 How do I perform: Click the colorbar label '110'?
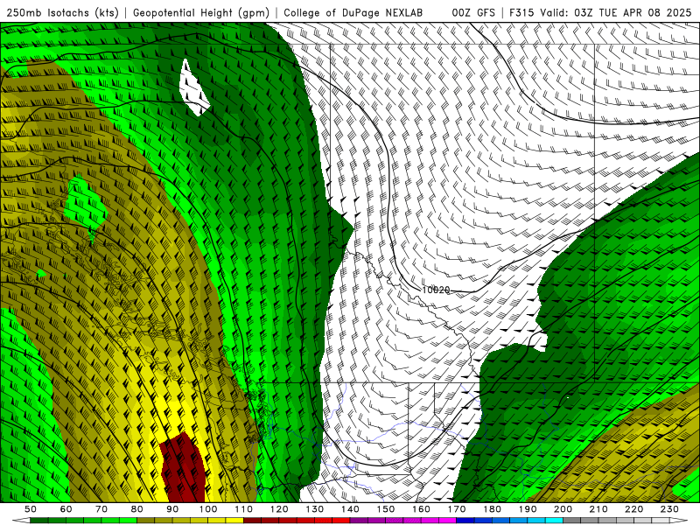(244, 509)
